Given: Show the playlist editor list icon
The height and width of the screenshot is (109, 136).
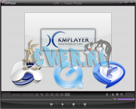Looking at the screenshot, I should [122, 94].
